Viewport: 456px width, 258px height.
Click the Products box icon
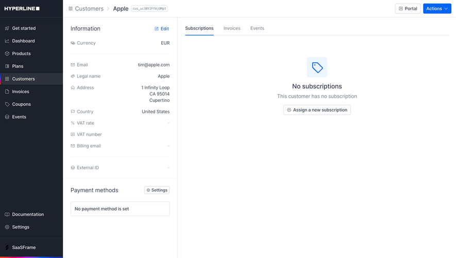7,53
